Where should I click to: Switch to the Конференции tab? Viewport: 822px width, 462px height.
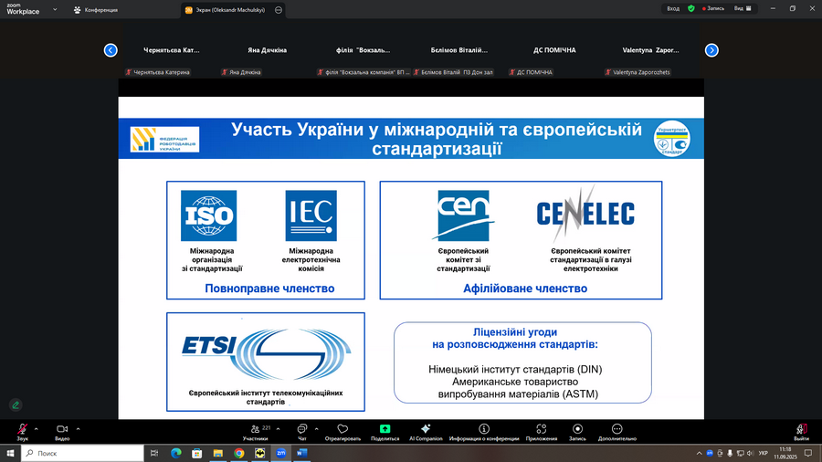tap(96, 9)
